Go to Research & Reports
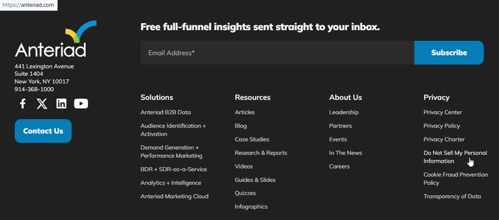Screen dimensions: 499x220 click(261, 153)
